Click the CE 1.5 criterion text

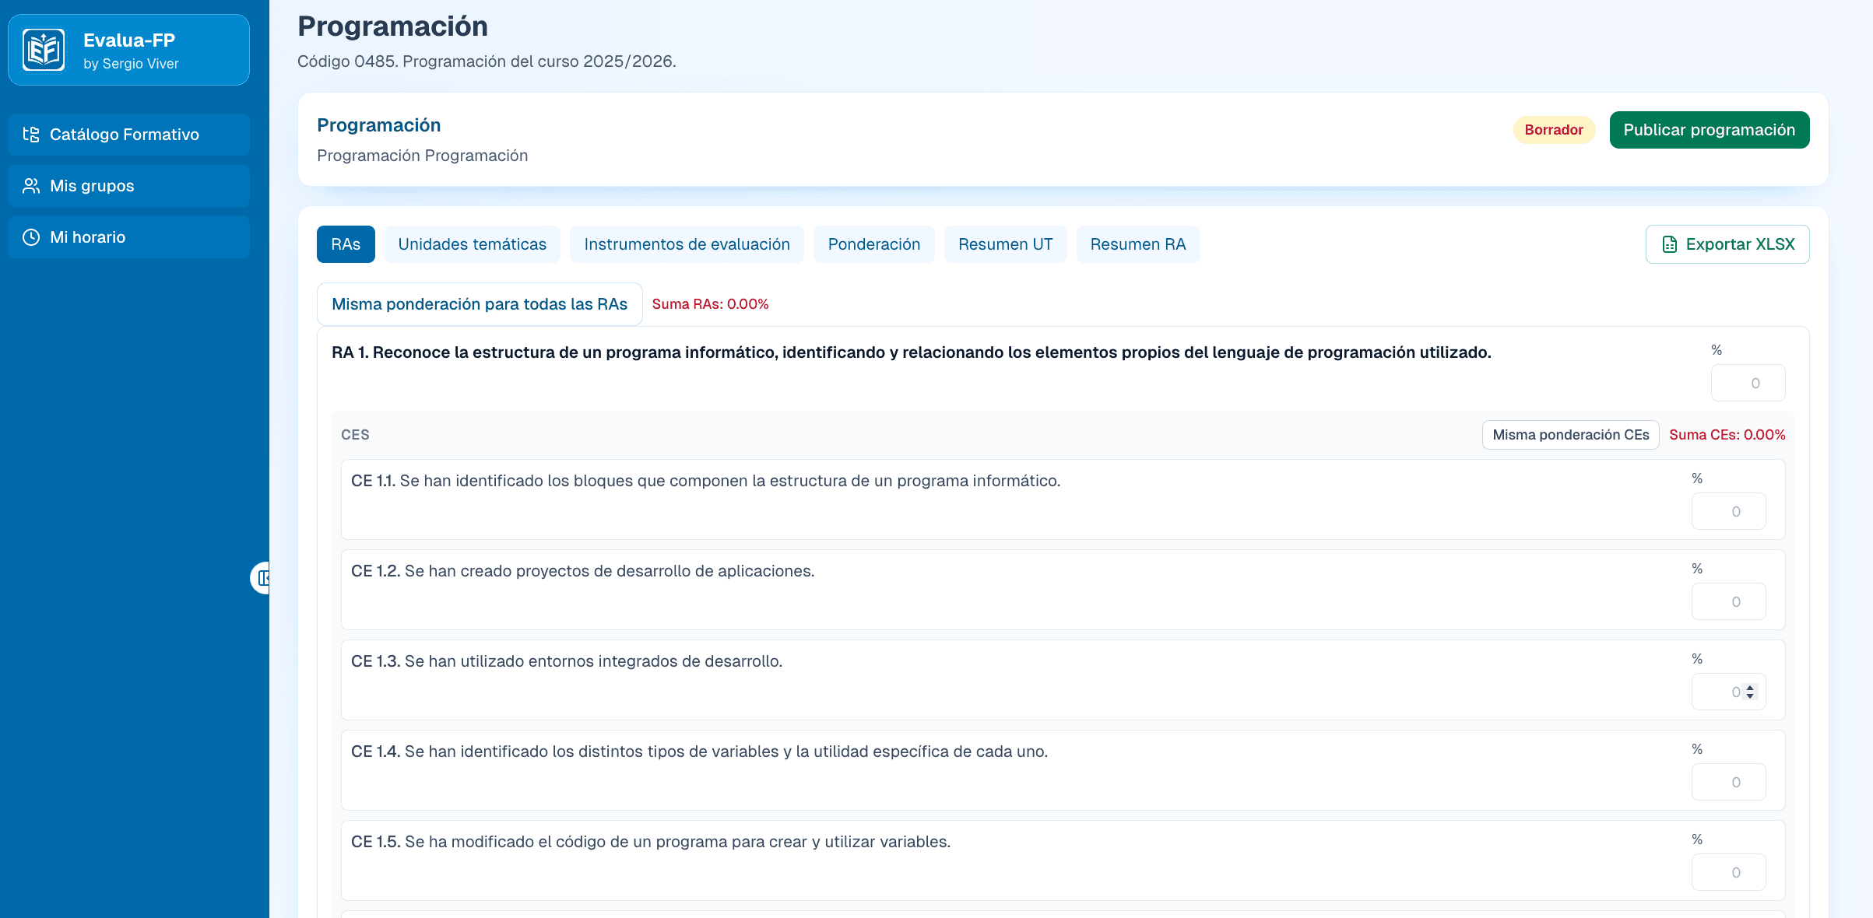[x=651, y=842]
